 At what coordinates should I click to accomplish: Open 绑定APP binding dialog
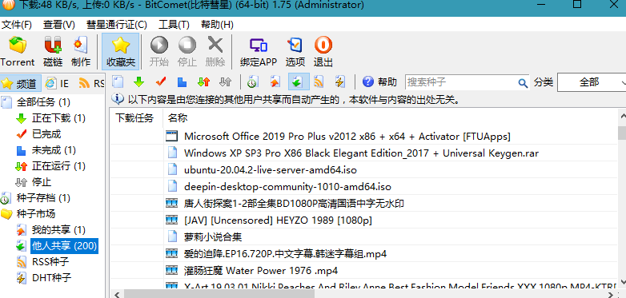259,51
